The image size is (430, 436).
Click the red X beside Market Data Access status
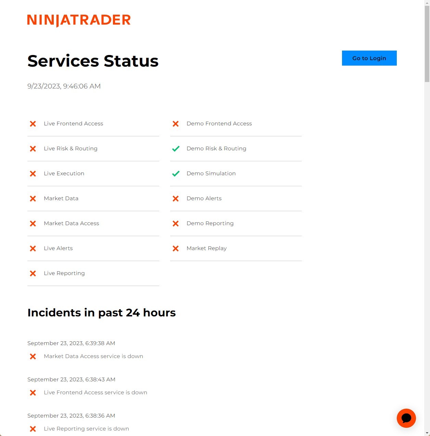(33, 223)
